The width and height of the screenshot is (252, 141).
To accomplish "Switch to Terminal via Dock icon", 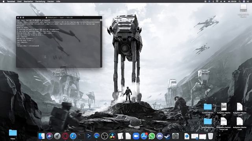I will [x=81, y=136].
